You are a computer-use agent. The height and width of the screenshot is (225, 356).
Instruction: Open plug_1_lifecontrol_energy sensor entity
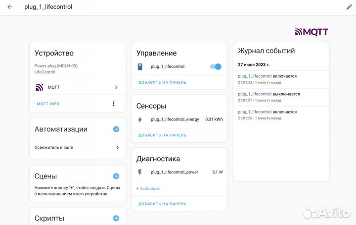[175, 119]
